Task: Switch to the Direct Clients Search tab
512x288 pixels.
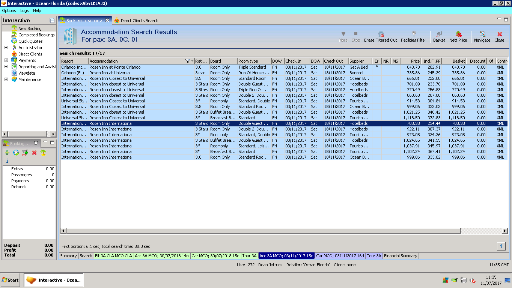Action: (x=139, y=21)
